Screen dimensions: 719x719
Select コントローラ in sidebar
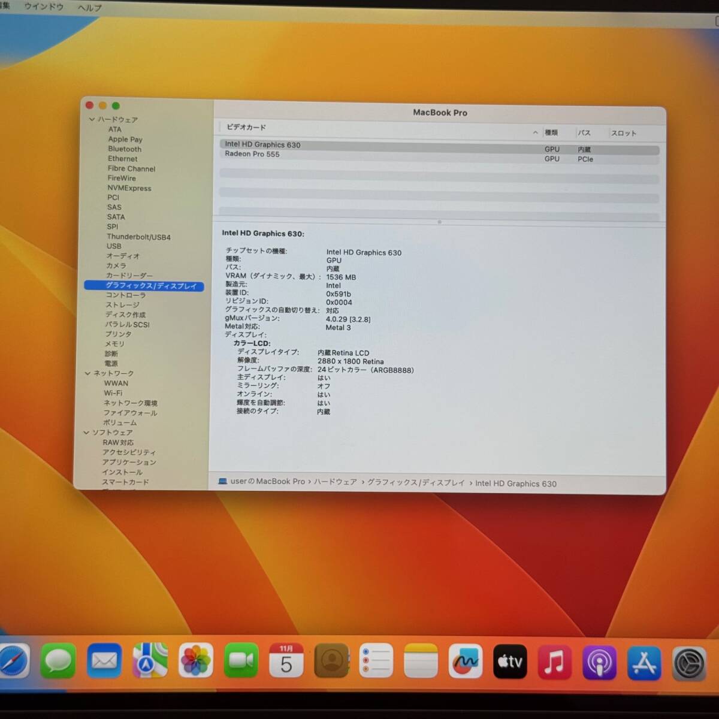click(126, 295)
